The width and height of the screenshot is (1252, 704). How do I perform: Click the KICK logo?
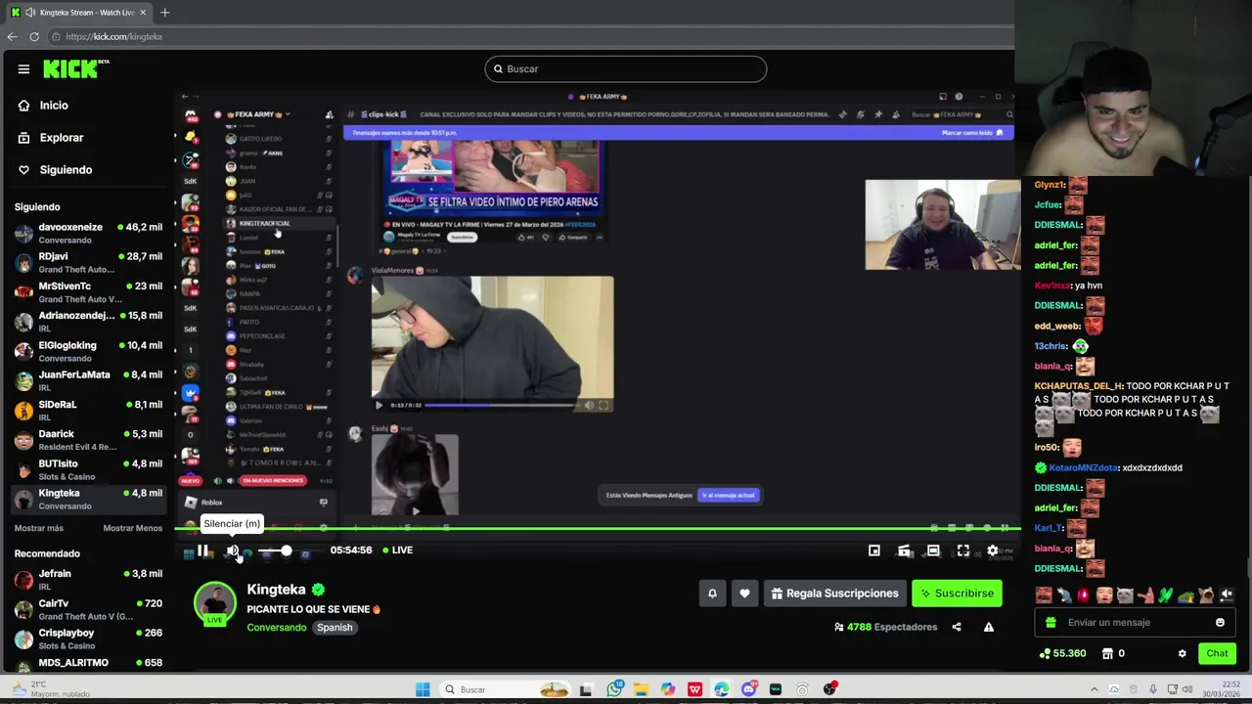(x=76, y=68)
